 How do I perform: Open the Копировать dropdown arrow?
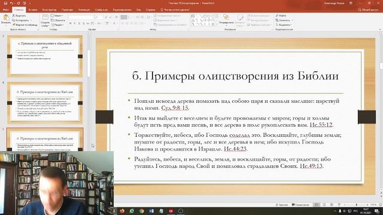coord(31,20)
